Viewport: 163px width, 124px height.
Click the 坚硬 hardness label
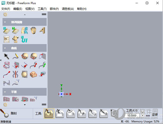coord(155,115)
